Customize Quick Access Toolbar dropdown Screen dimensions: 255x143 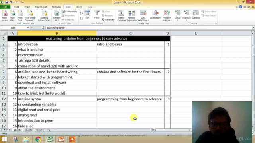pos(23,2)
